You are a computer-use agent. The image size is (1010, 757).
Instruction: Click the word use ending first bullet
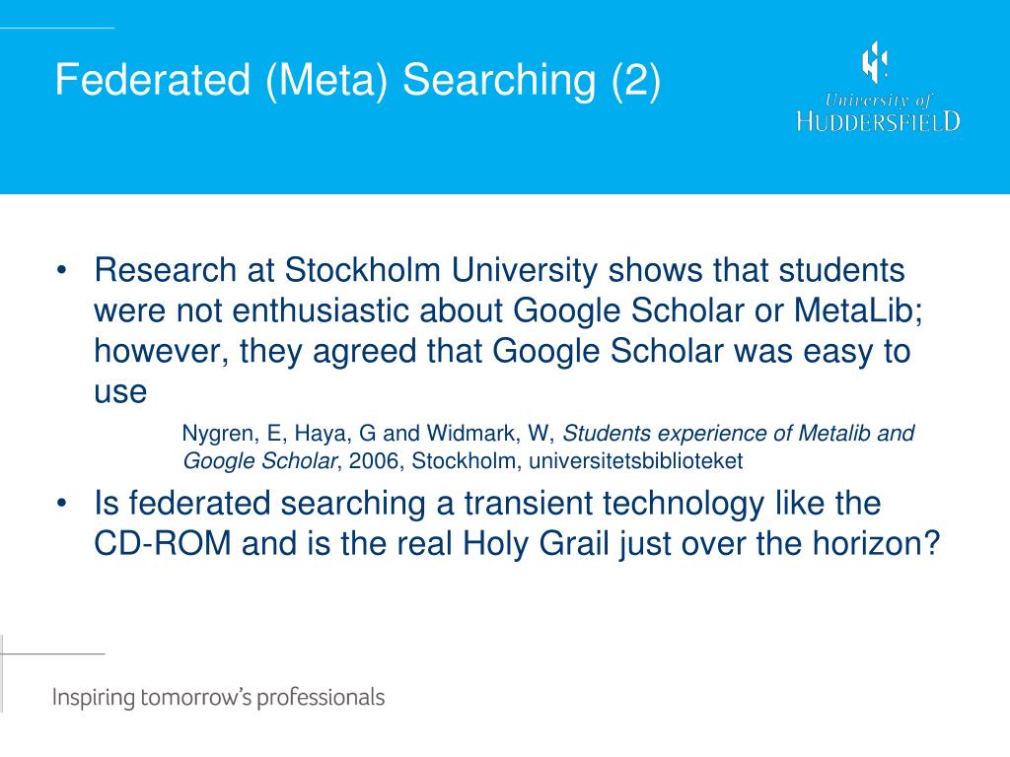pos(120,391)
